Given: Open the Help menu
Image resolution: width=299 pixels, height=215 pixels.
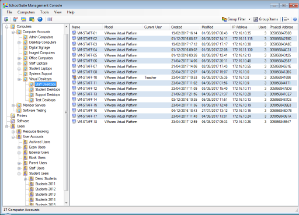Looking at the screenshot, I should click(71, 12).
